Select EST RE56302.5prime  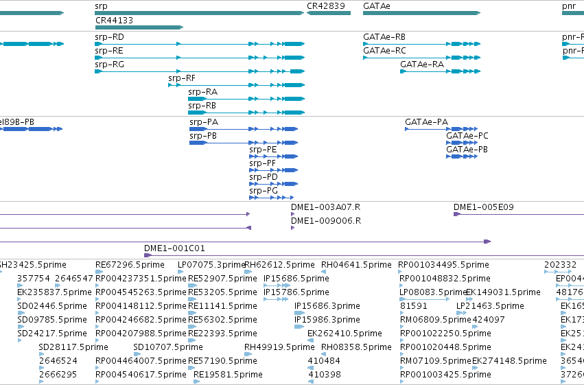click(192, 327)
